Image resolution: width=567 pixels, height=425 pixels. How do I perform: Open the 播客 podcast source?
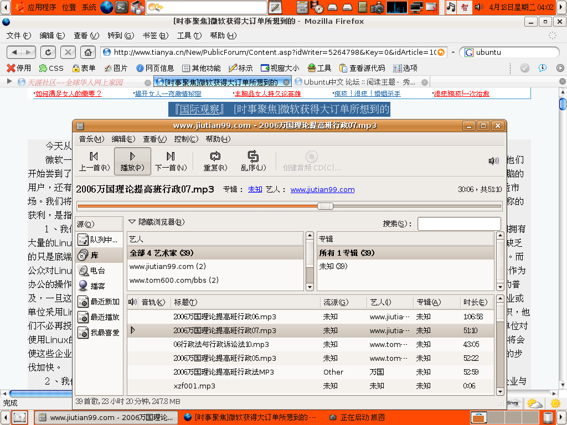pyautogui.click(x=99, y=286)
